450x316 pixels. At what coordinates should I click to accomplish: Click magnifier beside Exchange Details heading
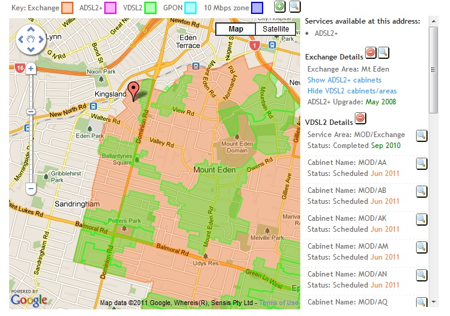pyautogui.click(x=383, y=53)
